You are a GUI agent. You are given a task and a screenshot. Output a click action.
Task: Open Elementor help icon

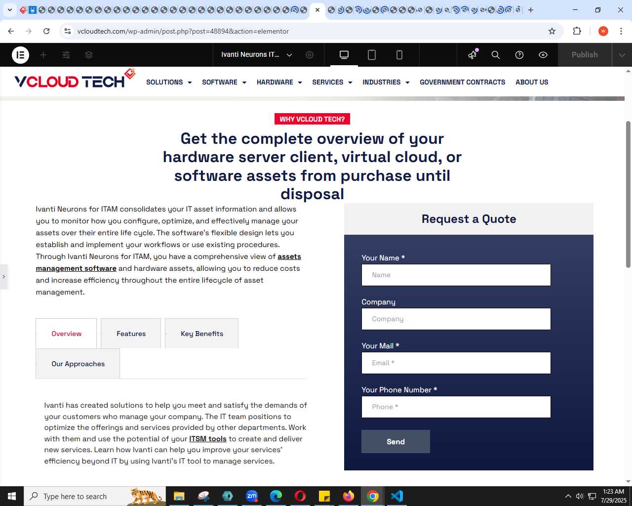519,55
